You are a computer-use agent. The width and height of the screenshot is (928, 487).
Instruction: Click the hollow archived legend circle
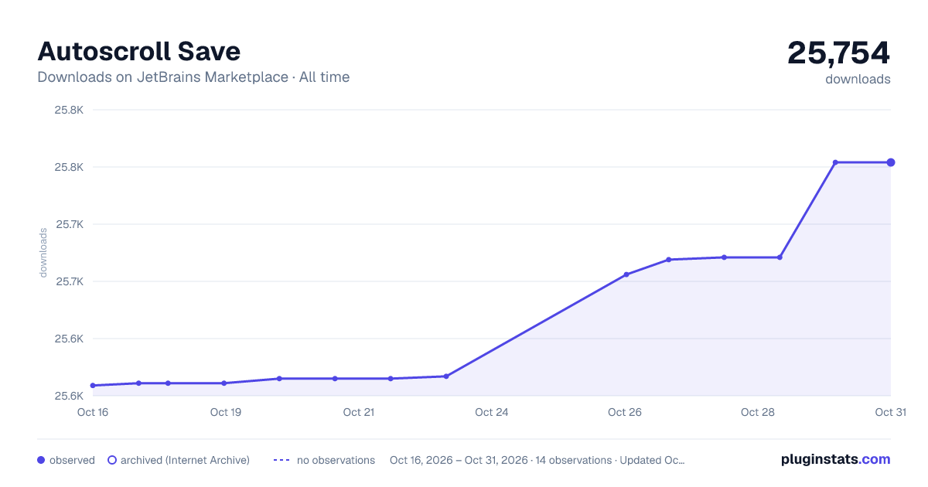pos(112,460)
